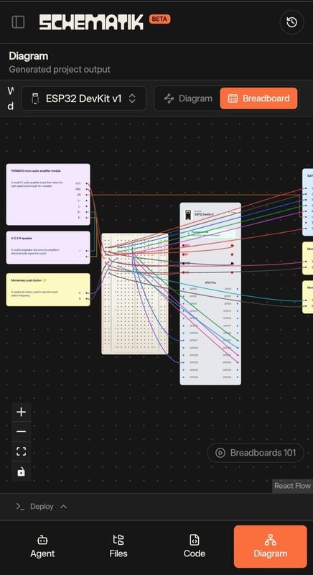
Task: Click the board icon beside ESP32 DevKit v1
Action: (x=34, y=98)
